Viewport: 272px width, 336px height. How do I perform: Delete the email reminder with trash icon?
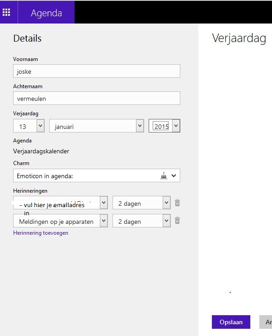pyautogui.click(x=177, y=203)
